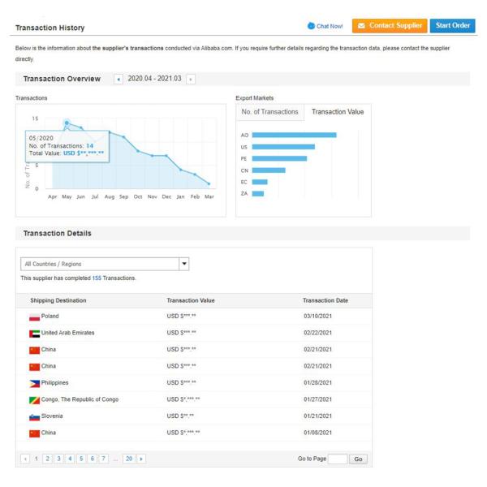The height and width of the screenshot is (487, 487).
Task: Click the Slovenia flag icon
Action: click(35, 416)
